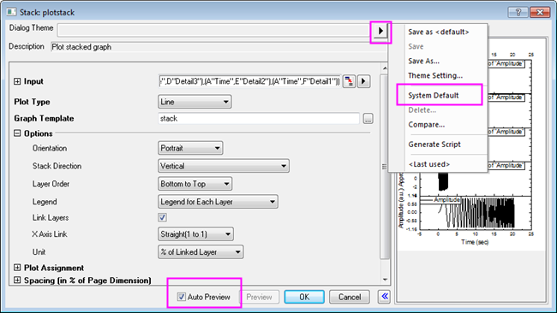Click the options panel vertical scrollbar
This screenshot has width=557, height=313.
coord(385,173)
